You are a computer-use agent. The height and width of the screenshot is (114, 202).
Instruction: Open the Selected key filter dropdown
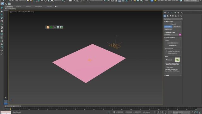(x=184, y=112)
